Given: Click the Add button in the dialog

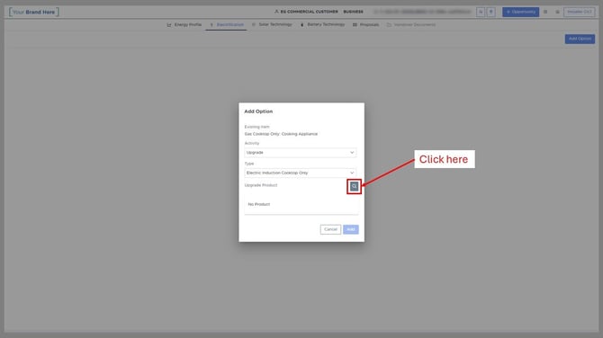Looking at the screenshot, I should point(351,229).
